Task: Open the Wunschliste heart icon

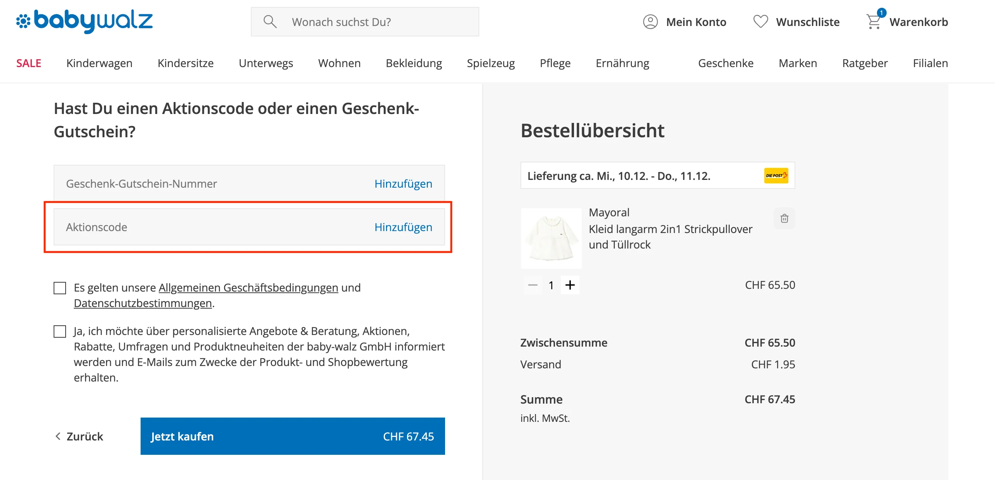Action: click(760, 22)
